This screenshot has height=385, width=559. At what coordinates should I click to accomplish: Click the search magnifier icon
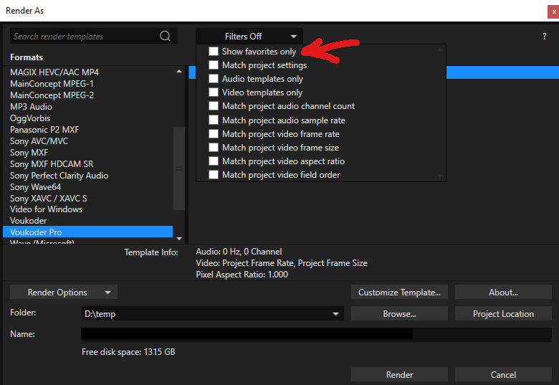pyautogui.click(x=166, y=37)
